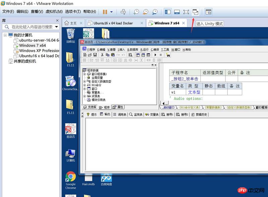268x197 pixels.
Task: Click the take snapshot icon
Action: 136,12
